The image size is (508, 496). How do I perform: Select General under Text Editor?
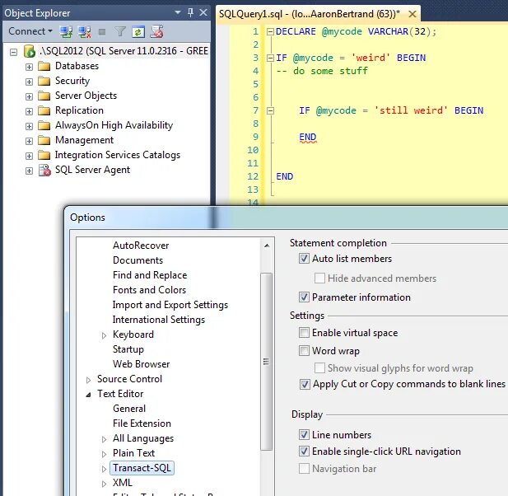pyautogui.click(x=129, y=409)
